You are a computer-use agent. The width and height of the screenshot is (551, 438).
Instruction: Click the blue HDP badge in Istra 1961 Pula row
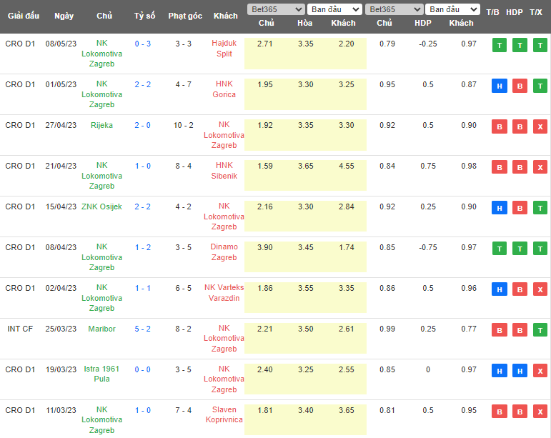coord(520,372)
